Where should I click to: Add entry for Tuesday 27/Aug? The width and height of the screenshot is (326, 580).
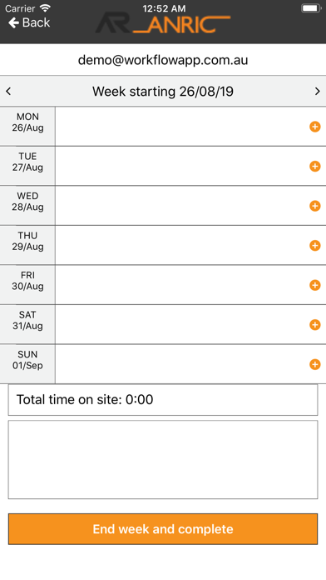coord(315,167)
